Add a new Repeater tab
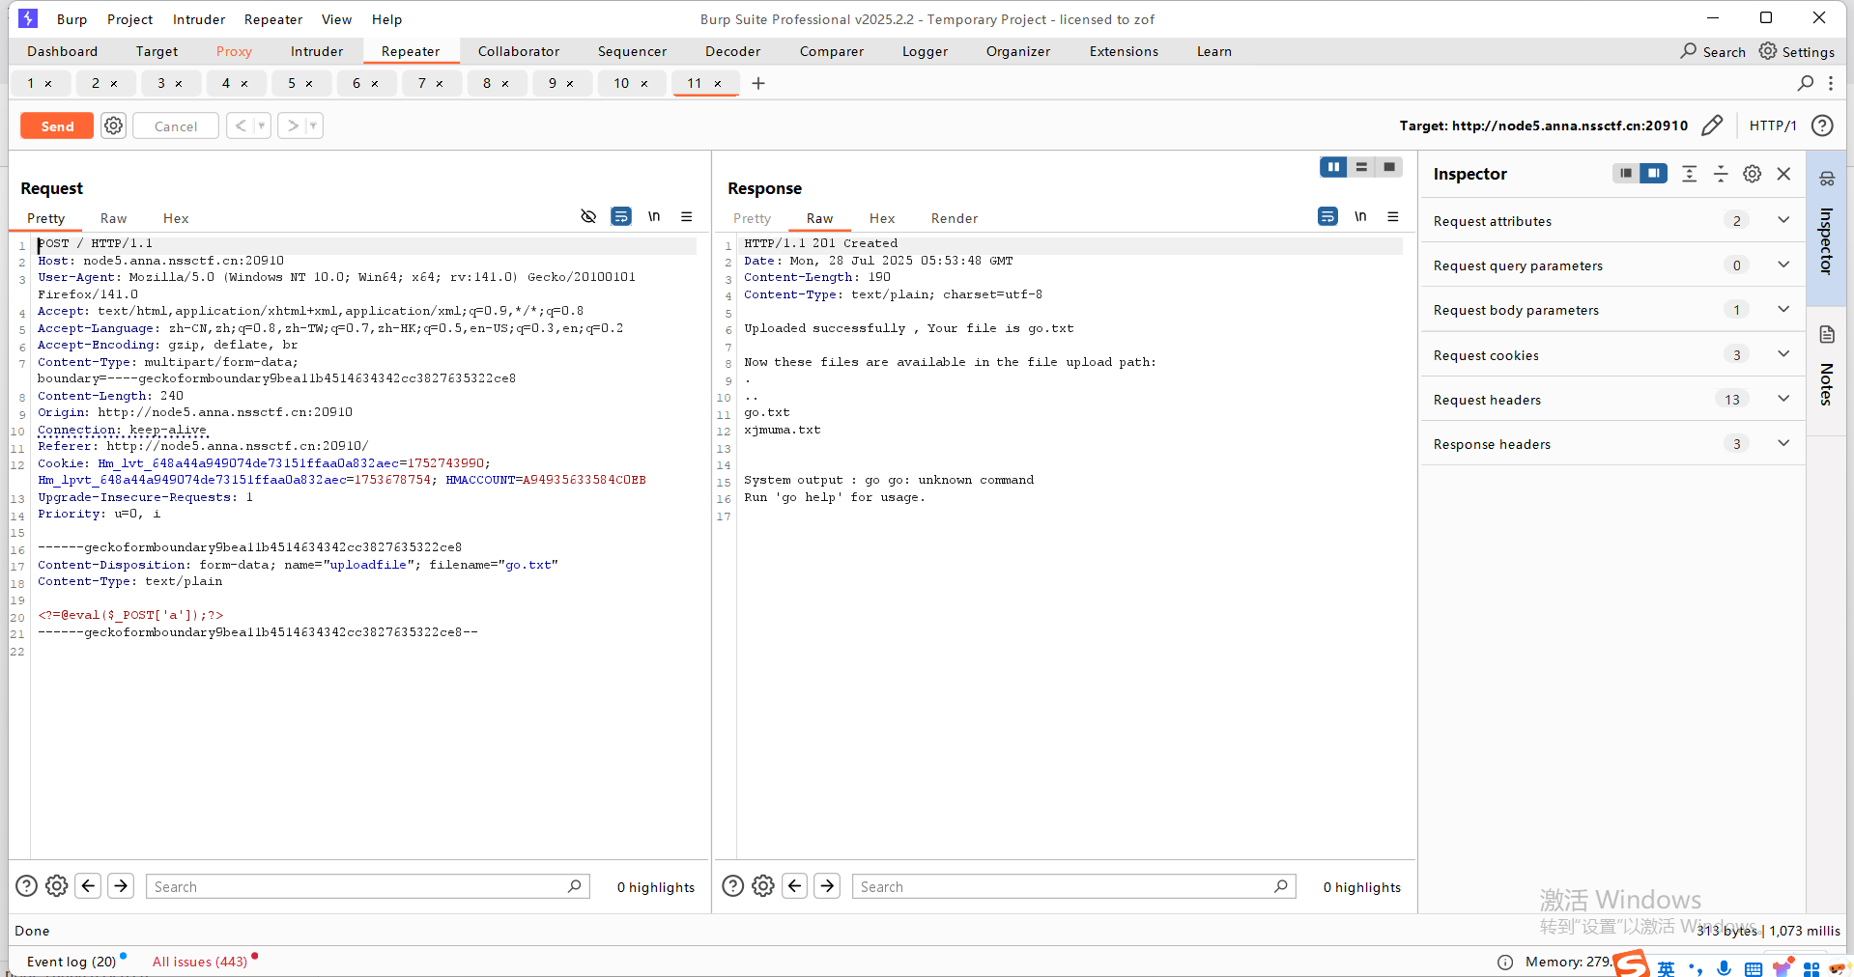The image size is (1854, 977). pyautogui.click(x=758, y=83)
